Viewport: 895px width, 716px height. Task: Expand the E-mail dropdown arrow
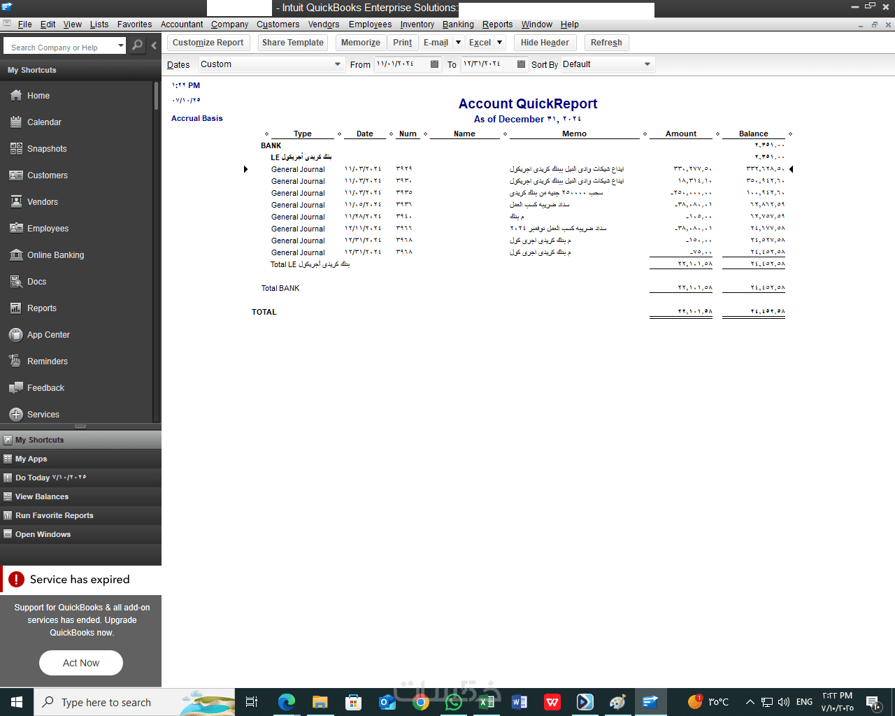(458, 43)
